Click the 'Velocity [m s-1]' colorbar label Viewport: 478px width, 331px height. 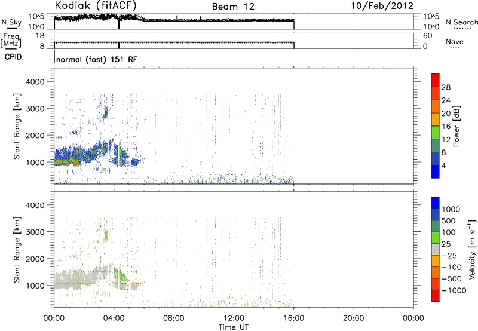click(x=472, y=249)
